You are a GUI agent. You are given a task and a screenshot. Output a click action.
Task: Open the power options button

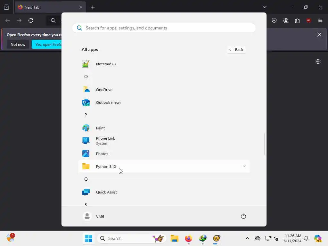(243, 216)
